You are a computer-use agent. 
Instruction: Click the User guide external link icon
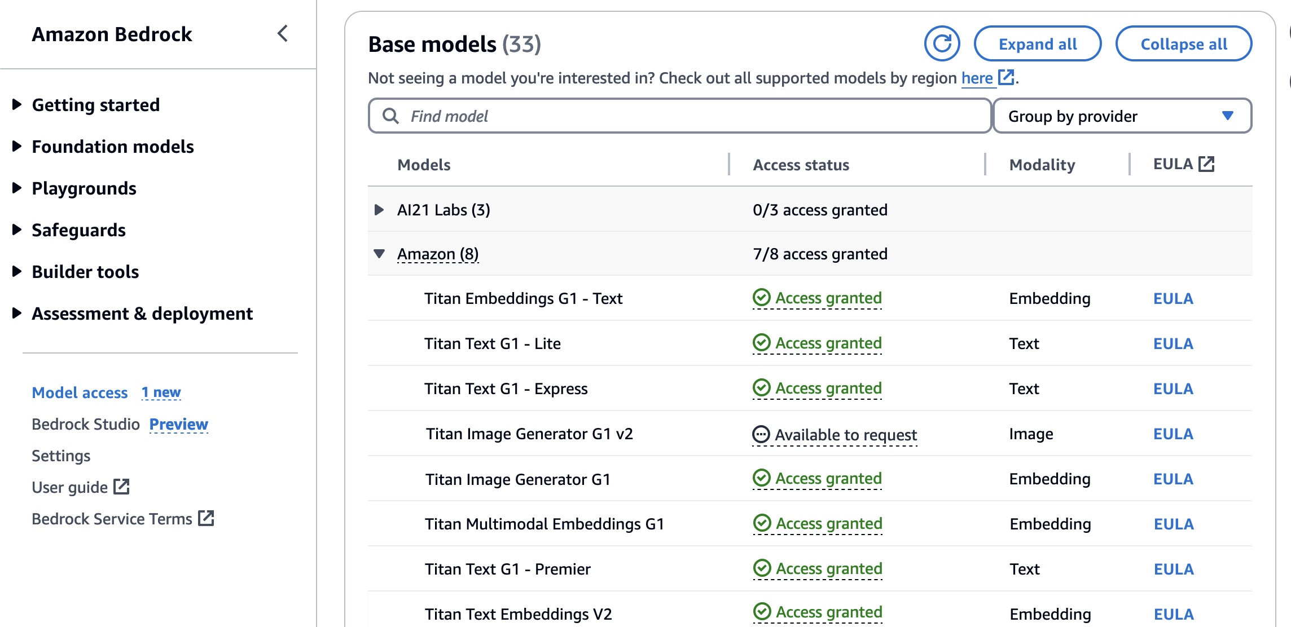tap(121, 487)
